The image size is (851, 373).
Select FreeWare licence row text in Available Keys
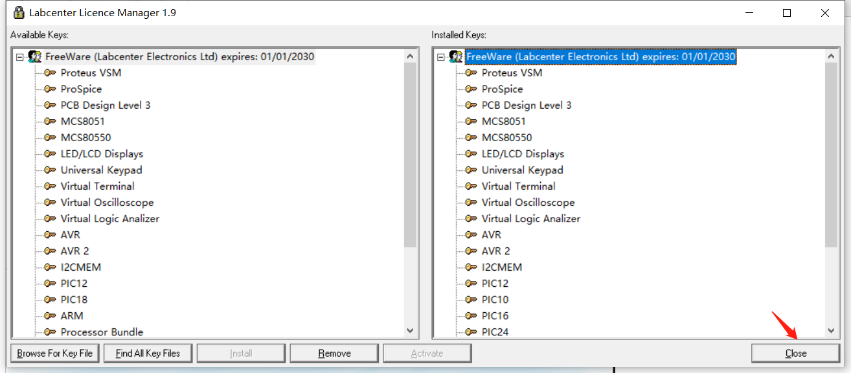click(179, 56)
